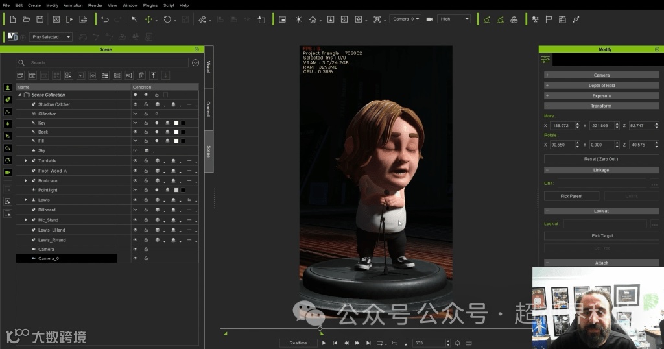Open the Export USD toolbar icon
The image size is (664, 349).
click(x=83, y=19)
